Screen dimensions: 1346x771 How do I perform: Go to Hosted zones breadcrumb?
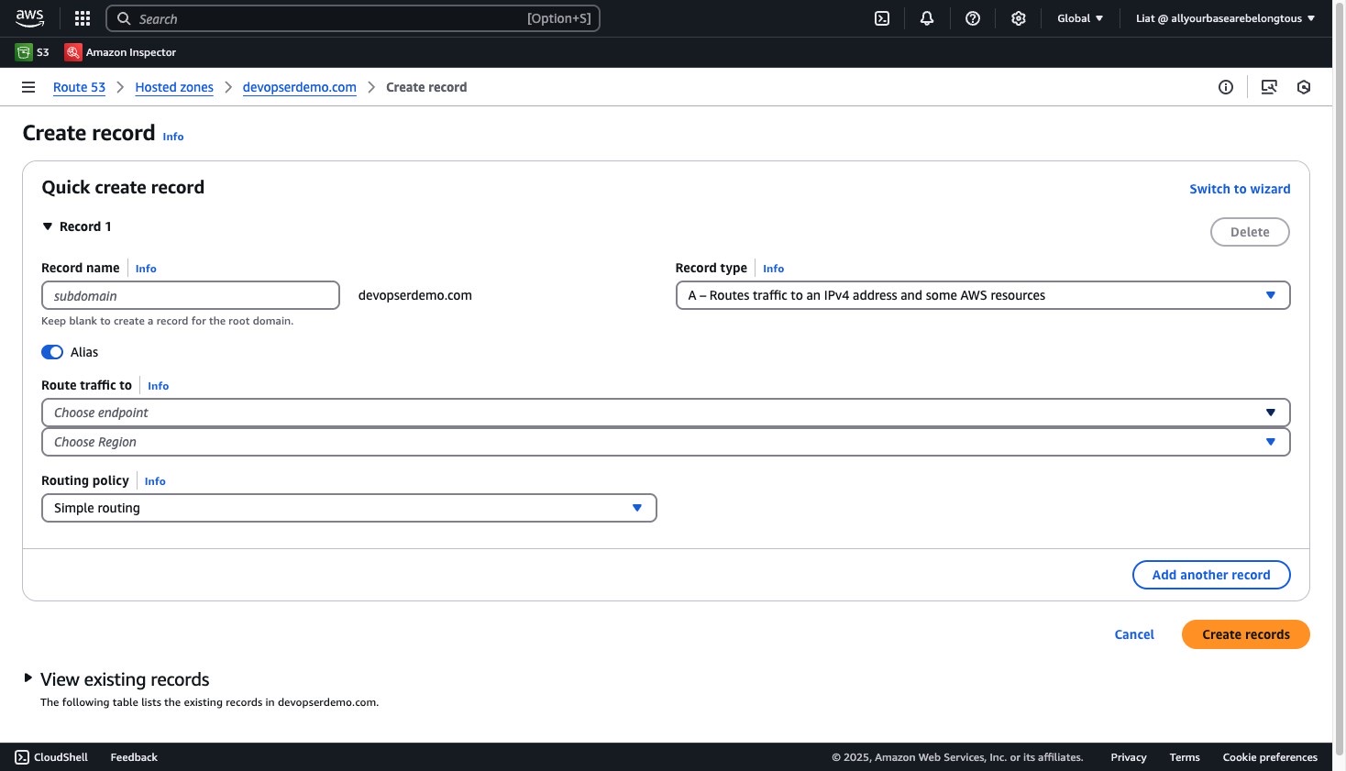click(x=174, y=87)
